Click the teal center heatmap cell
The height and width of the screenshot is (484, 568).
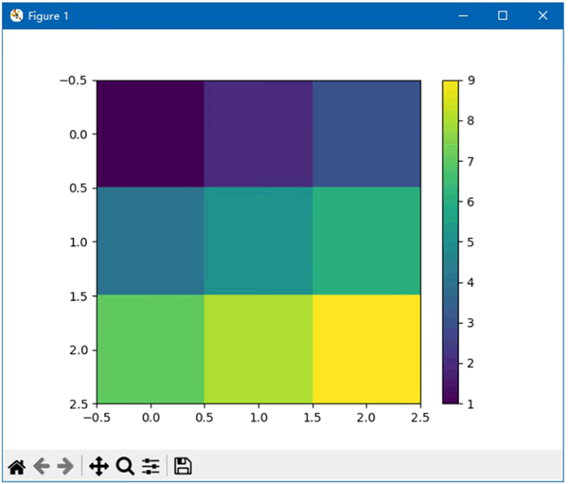[258, 242]
